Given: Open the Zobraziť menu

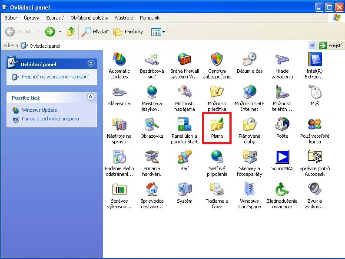Looking at the screenshot, I should click(x=55, y=18).
